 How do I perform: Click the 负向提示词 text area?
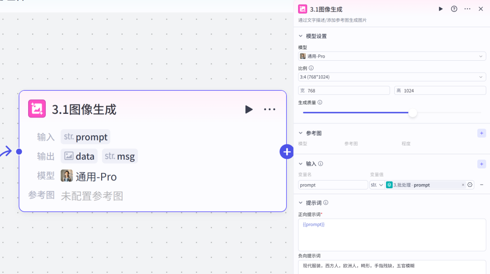tap(392, 267)
